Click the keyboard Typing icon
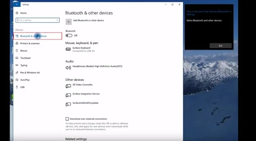 17,65
